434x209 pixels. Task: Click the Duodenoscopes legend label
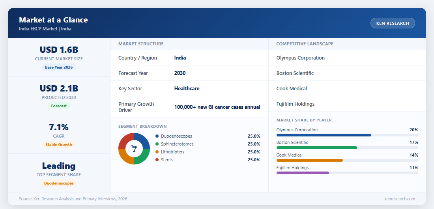(176, 136)
